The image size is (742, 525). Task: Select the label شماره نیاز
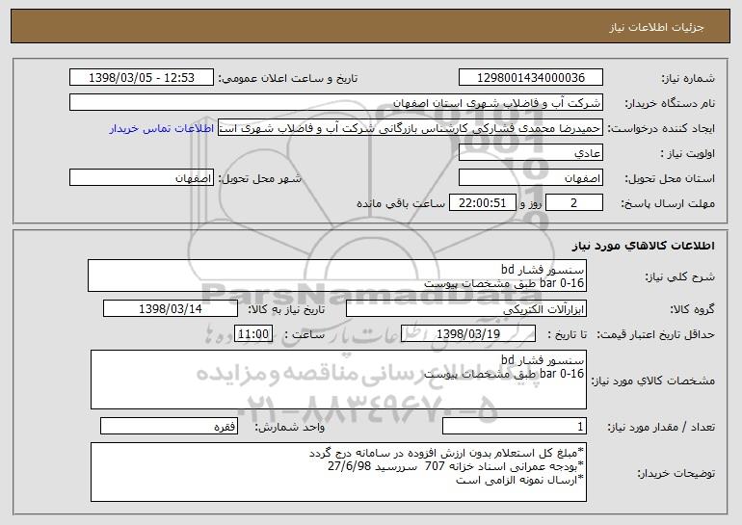click(x=688, y=78)
